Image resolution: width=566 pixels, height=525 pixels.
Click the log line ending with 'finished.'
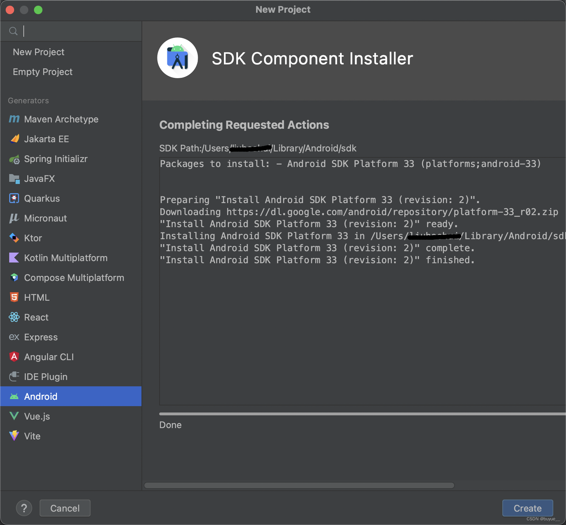pos(317,260)
